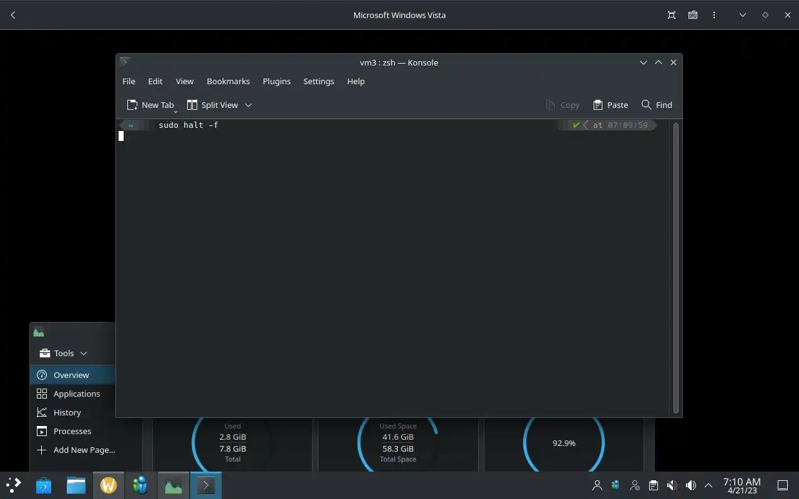This screenshot has height=499, width=799.
Task: Click the System Monitor app icon in its window
Action: coord(39,332)
